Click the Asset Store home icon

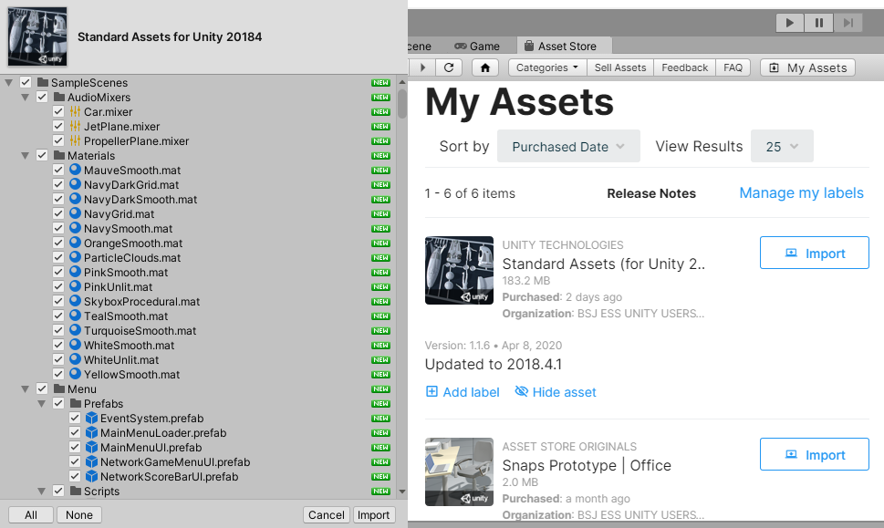point(485,67)
